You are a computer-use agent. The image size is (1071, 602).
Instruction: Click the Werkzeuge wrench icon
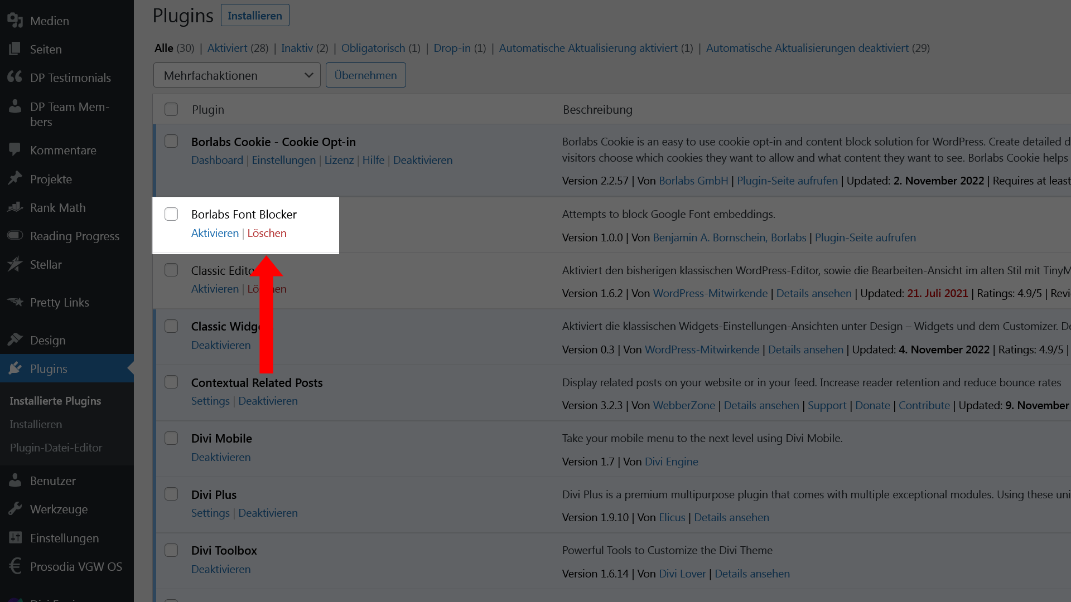click(15, 509)
